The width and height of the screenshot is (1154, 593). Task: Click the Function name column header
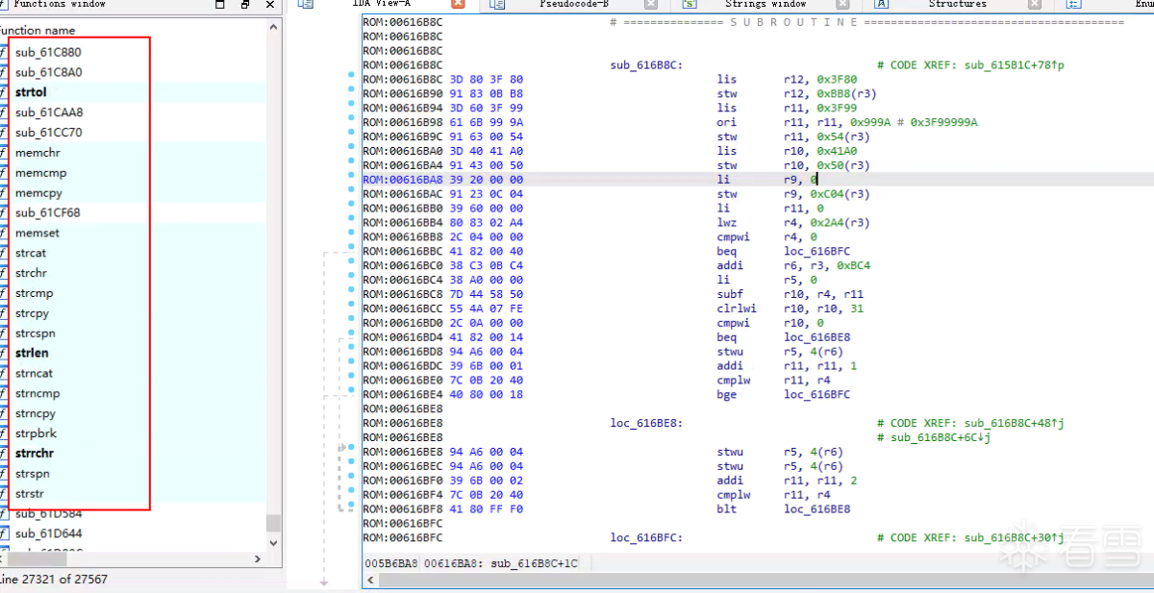38,31
